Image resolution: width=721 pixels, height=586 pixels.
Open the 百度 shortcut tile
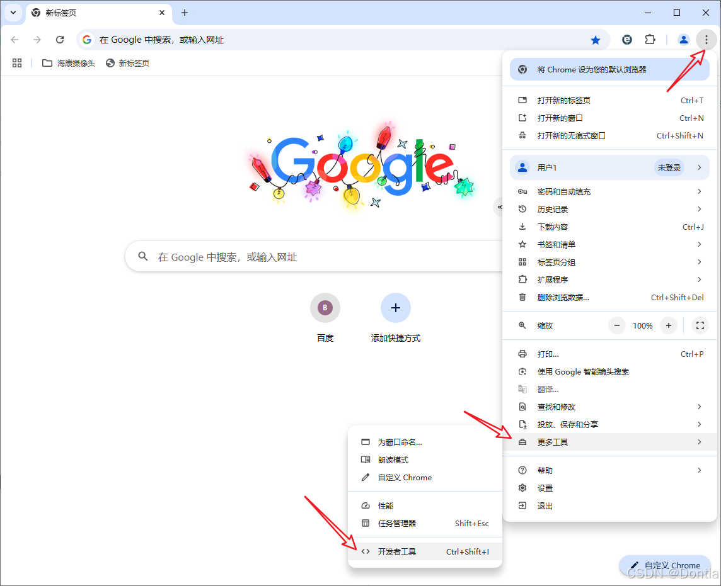click(x=325, y=317)
